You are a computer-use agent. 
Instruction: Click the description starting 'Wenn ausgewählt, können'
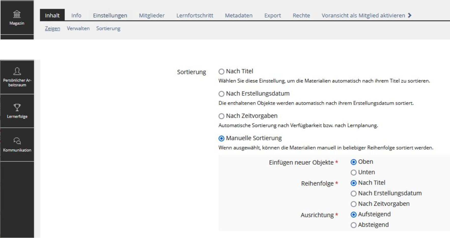[x=326, y=148]
